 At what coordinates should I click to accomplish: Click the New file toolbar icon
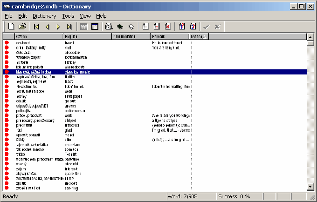click(12, 27)
